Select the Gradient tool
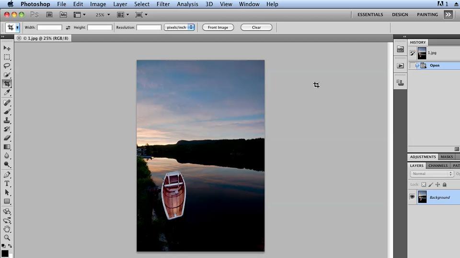 [x=7, y=147]
